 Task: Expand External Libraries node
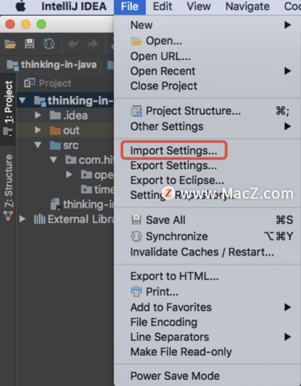coord(22,219)
